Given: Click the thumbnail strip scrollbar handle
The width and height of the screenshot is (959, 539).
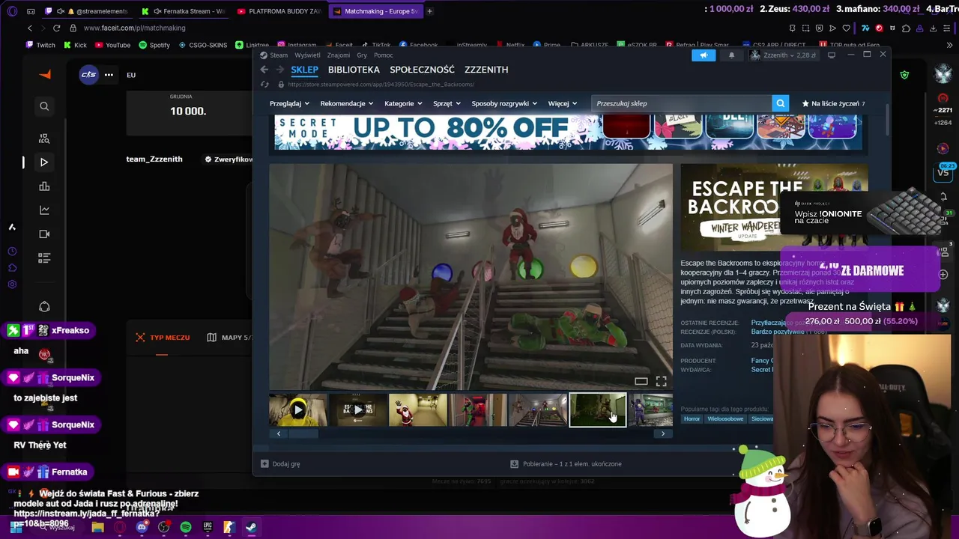Looking at the screenshot, I should 304,433.
